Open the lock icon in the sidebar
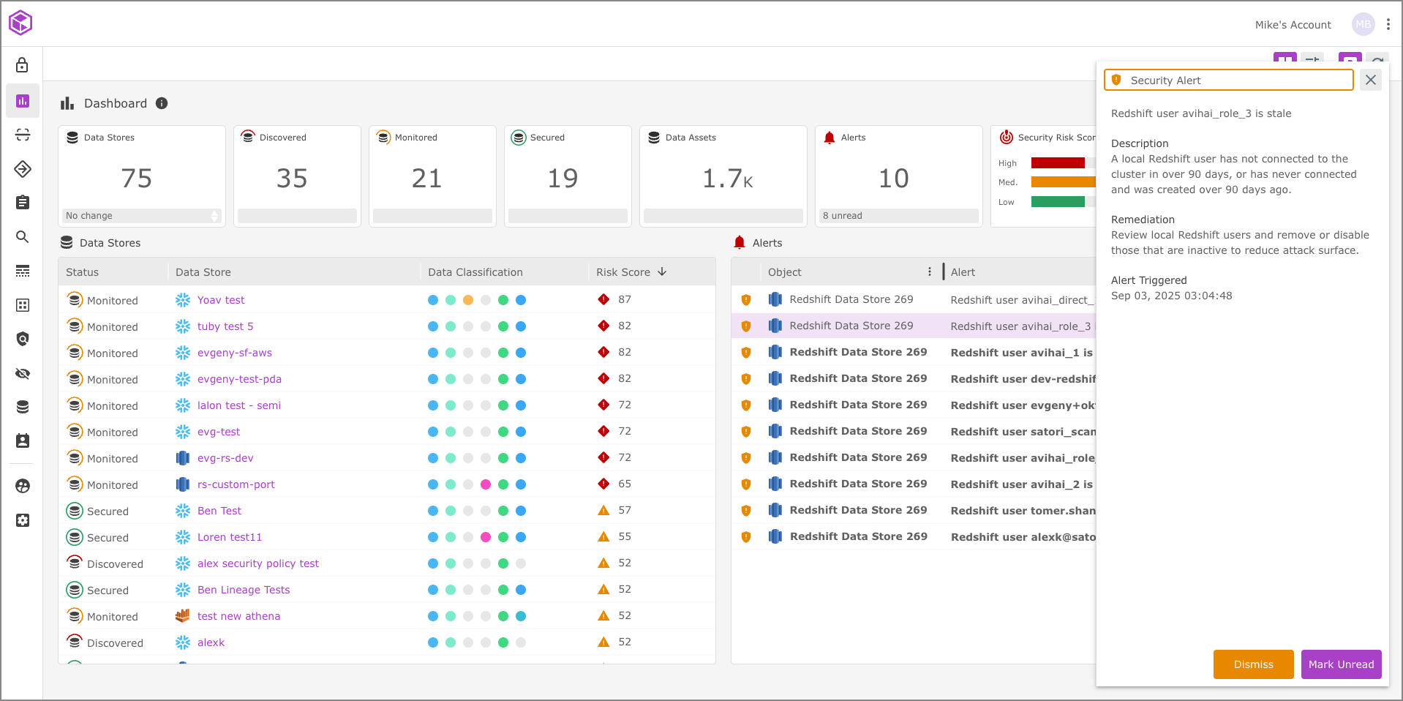The image size is (1403, 701). coord(22,65)
